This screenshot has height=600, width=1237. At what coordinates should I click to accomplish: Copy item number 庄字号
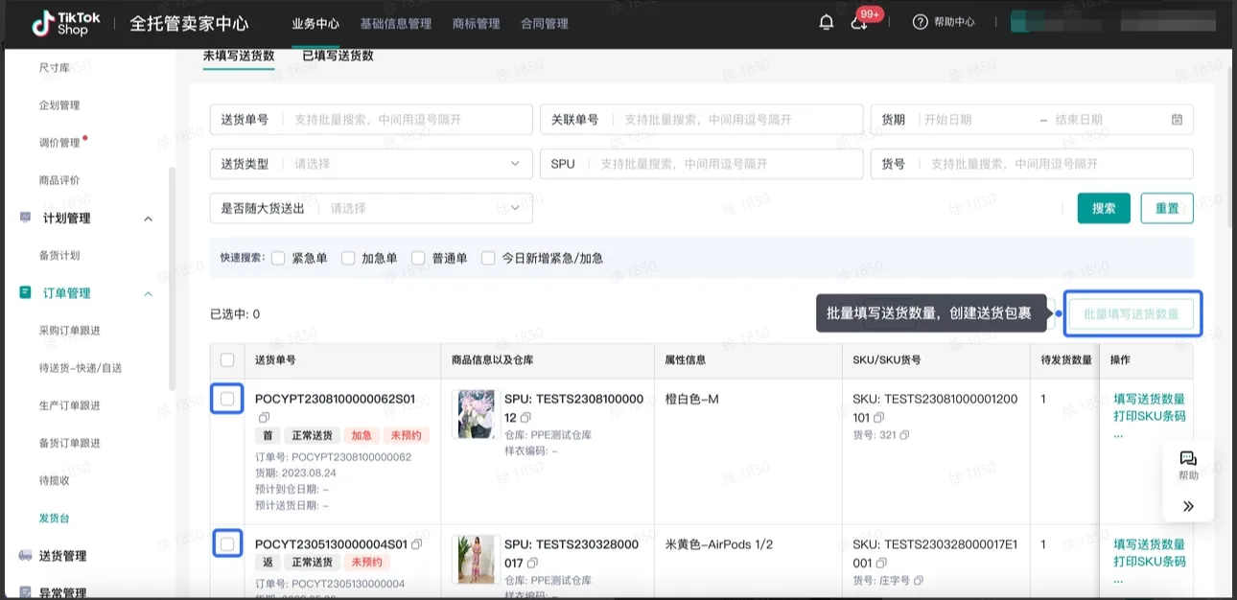[x=918, y=581]
